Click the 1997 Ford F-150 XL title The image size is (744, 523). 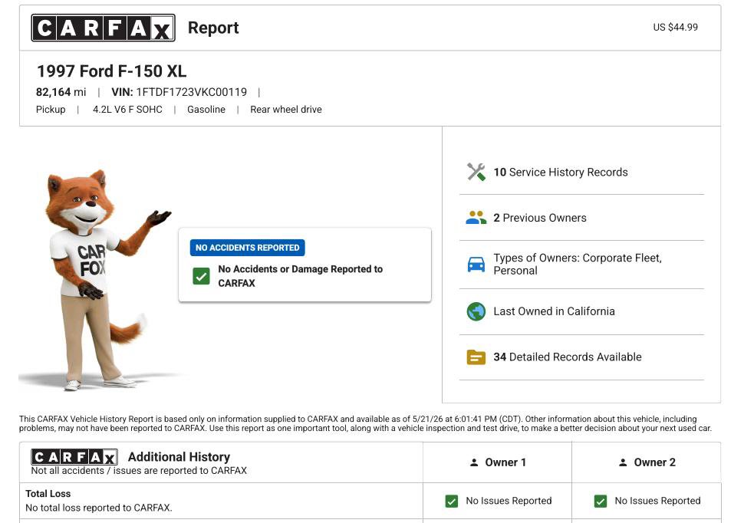click(x=111, y=71)
